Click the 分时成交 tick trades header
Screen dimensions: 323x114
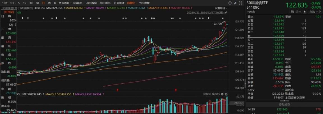[285, 105]
